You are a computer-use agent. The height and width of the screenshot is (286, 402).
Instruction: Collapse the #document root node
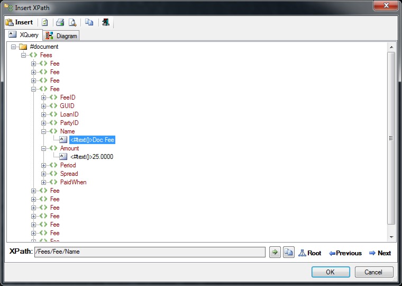(x=13, y=47)
